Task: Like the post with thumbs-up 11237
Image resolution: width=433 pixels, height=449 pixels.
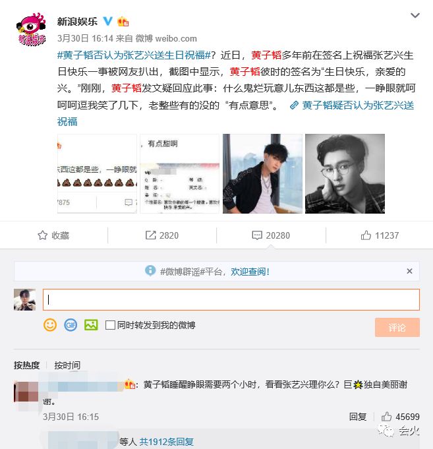Action: tap(380, 235)
